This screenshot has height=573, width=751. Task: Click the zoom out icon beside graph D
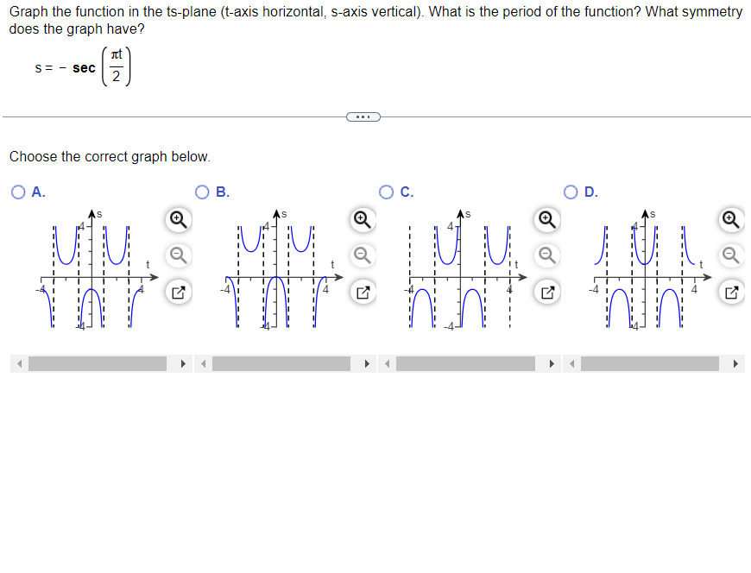point(731,255)
